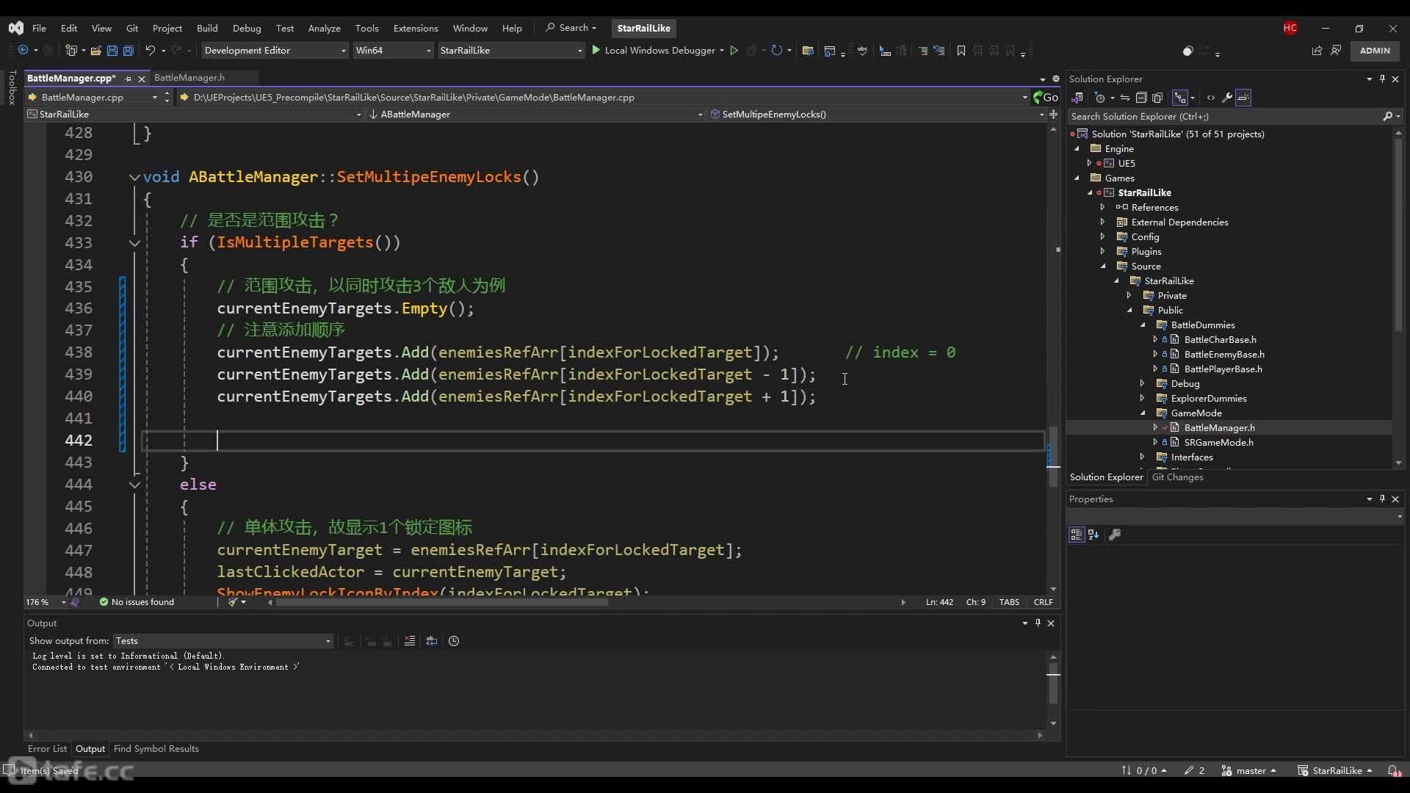Click the timestamp clock icon in Output
Viewport: 1410px width, 793px height.
pos(454,641)
